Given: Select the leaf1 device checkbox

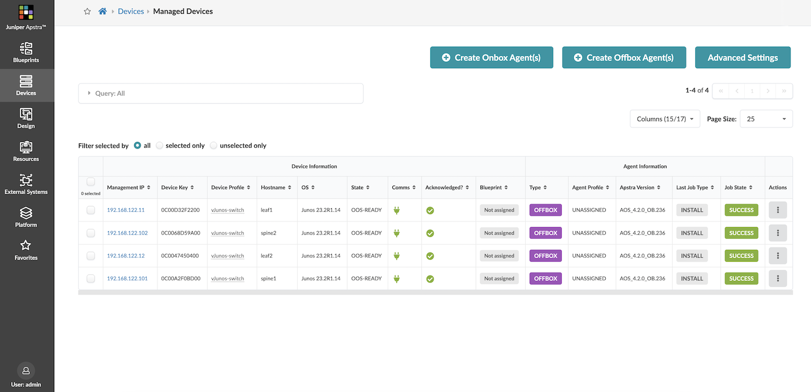Looking at the screenshot, I should coord(91,210).
